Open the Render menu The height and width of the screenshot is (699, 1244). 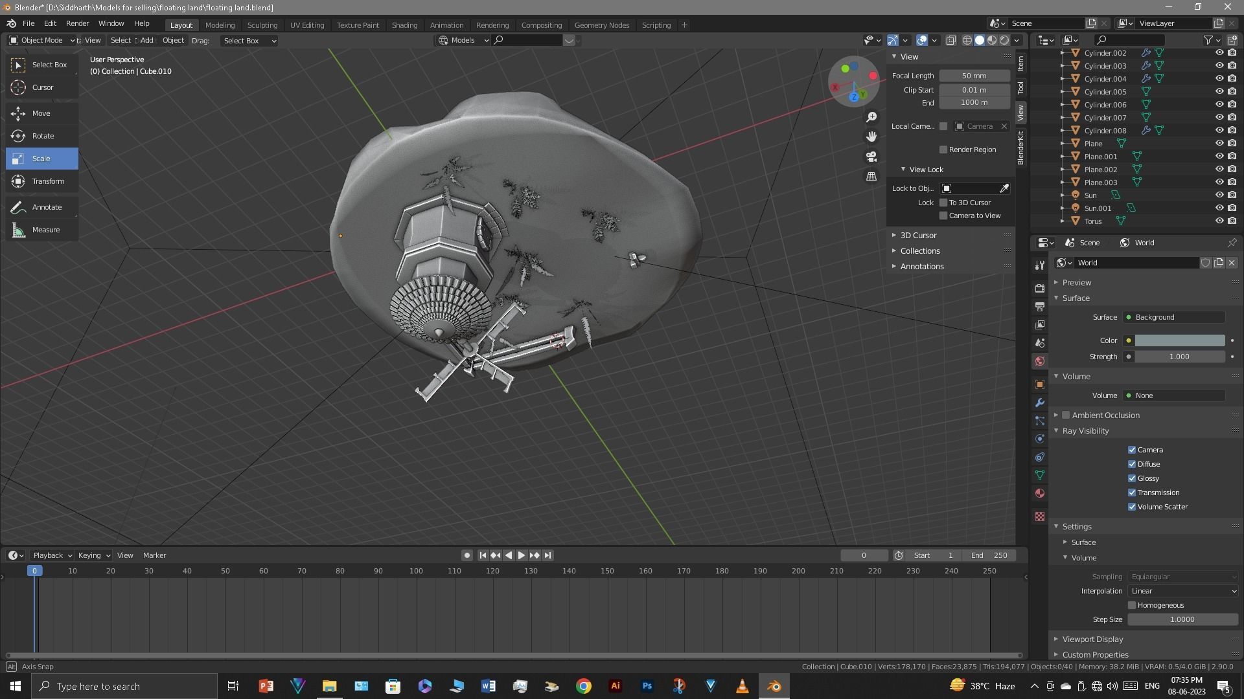coord(77,23)
